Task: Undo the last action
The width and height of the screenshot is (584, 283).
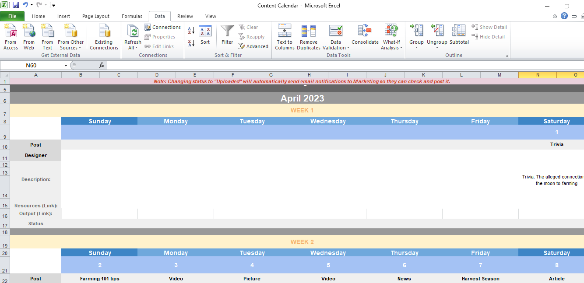Action: (25, 5)
